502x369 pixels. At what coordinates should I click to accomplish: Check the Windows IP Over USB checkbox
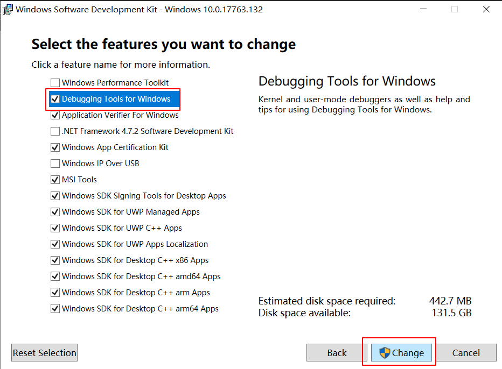55,164
